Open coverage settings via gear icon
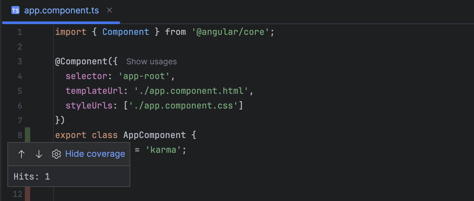This screenshot has height=201, width=474. point(56,154)
